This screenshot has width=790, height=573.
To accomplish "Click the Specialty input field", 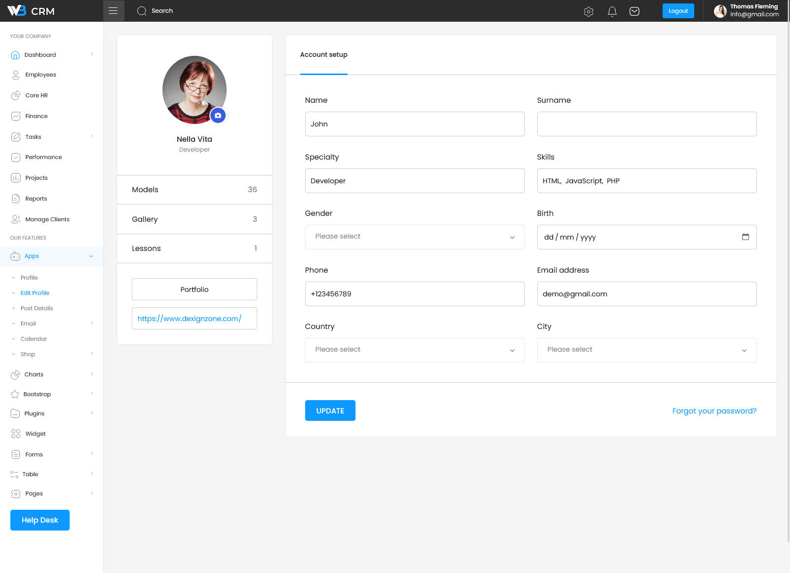I will point(415,181).
